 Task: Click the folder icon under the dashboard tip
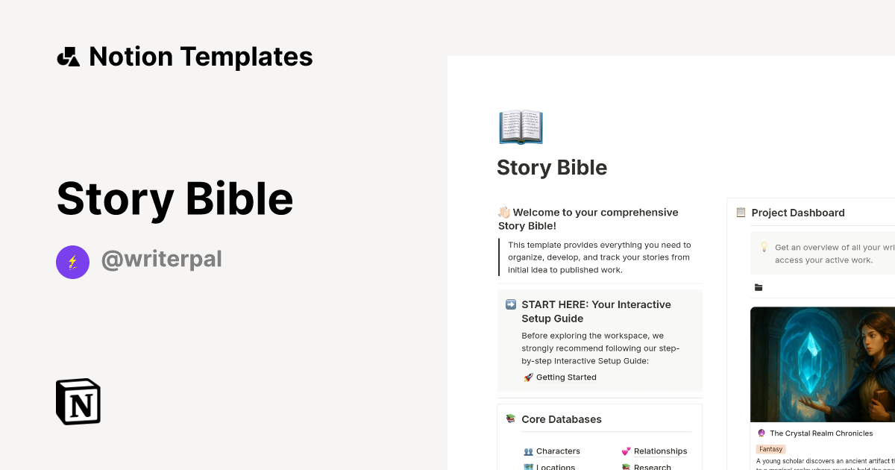(759, 287)
